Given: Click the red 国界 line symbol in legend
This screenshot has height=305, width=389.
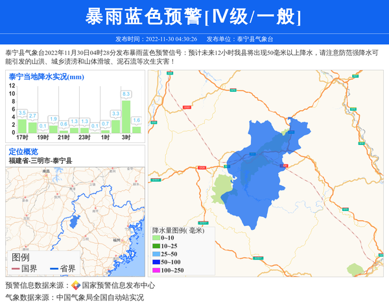Looking at the screenshot, I should 16,269.
